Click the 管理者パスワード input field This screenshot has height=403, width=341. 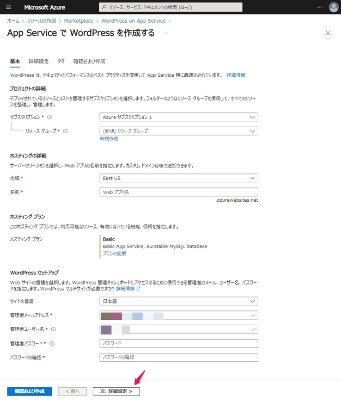tap(179, 343)
